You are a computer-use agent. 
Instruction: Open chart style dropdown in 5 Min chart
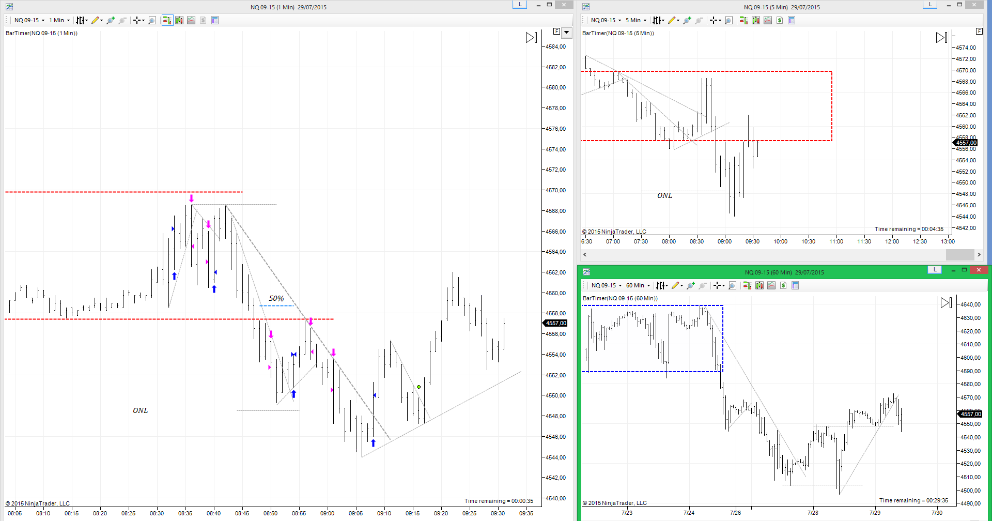pyautogui.click(x=658, y=20)
